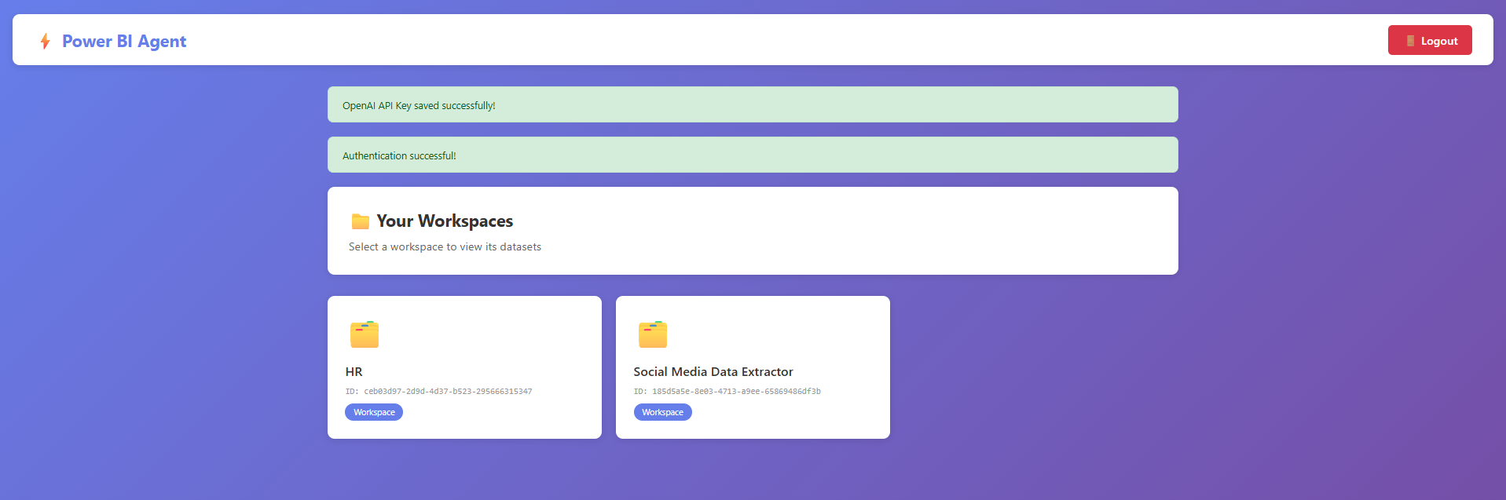Click the lightning bolt logo icon
The image size is (1506, 500).
pos(45,42)
